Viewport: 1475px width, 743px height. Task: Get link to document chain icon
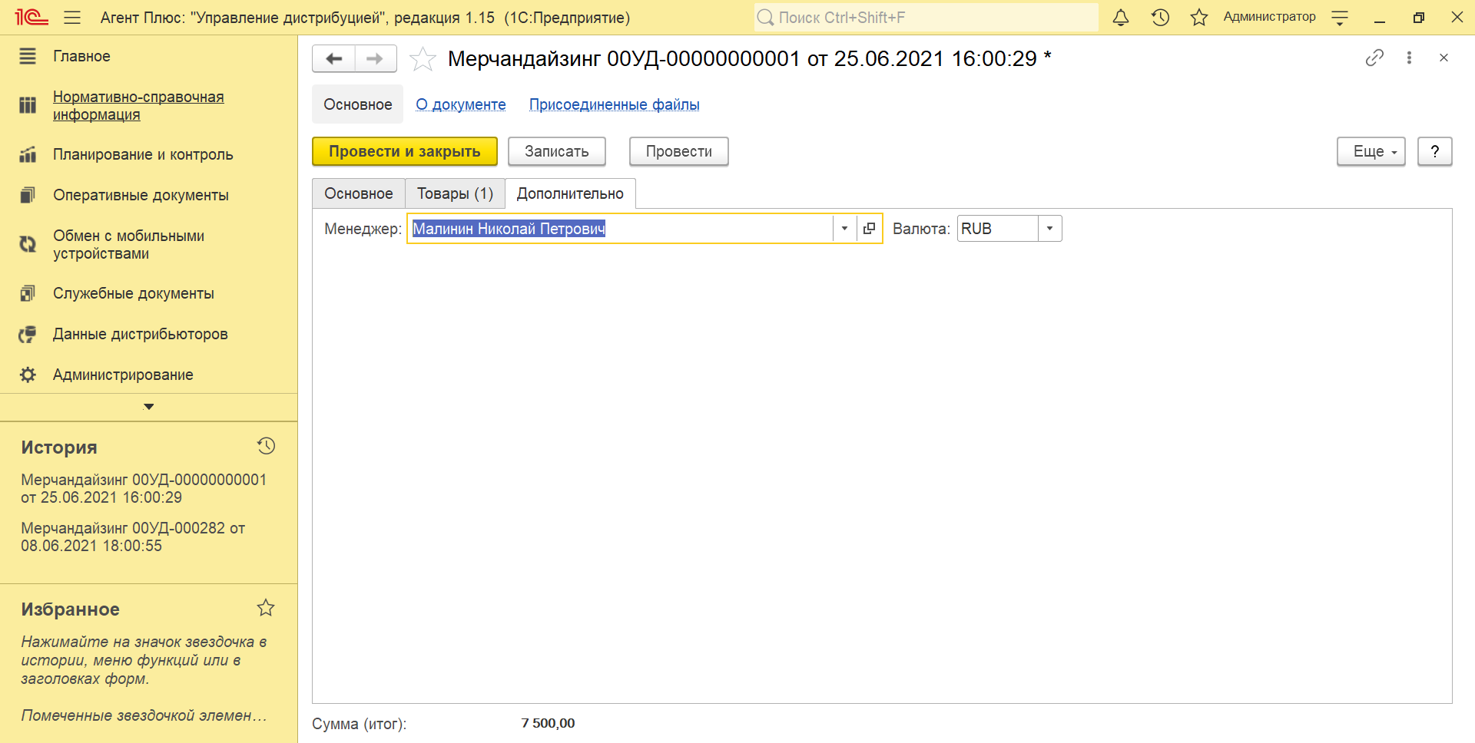coord(1374,58)
